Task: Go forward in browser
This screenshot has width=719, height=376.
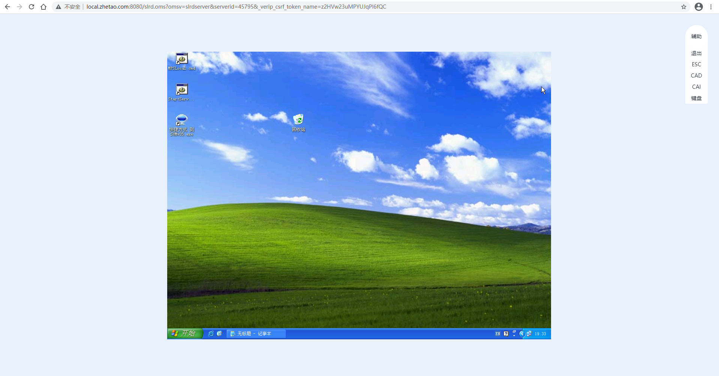Action: (19, 7)
